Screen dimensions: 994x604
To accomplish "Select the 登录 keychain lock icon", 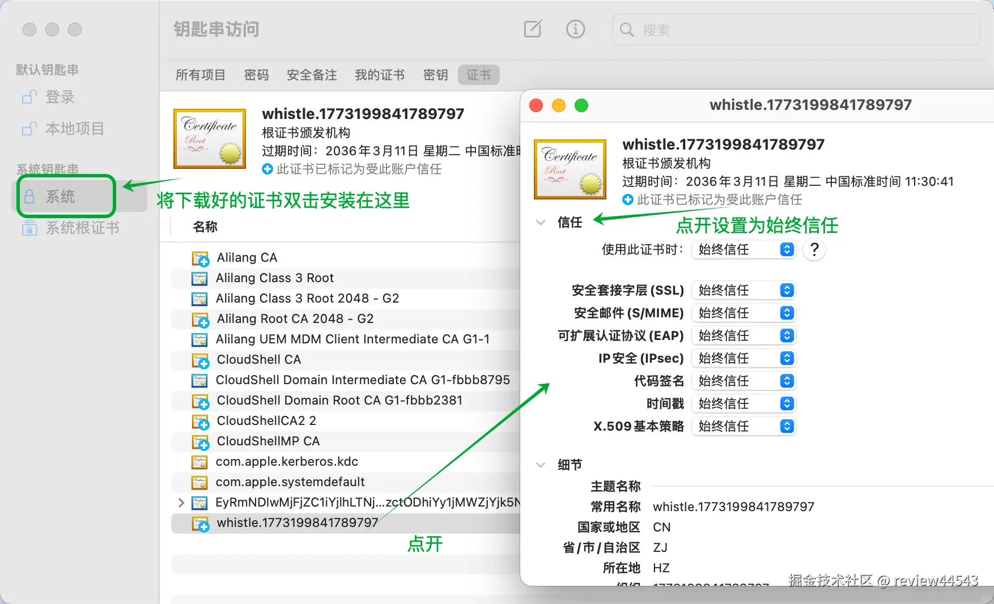I will coord(29,97).
